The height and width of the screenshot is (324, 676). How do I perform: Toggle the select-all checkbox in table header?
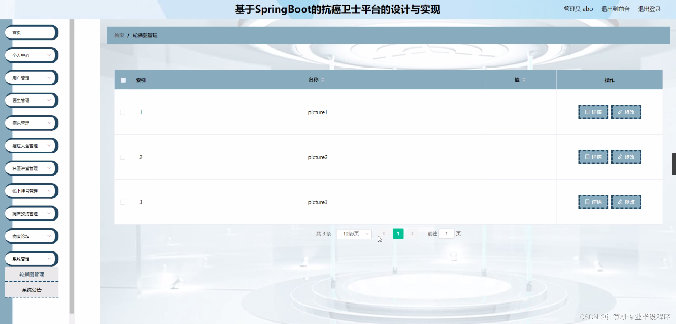[x=123, y=80]
